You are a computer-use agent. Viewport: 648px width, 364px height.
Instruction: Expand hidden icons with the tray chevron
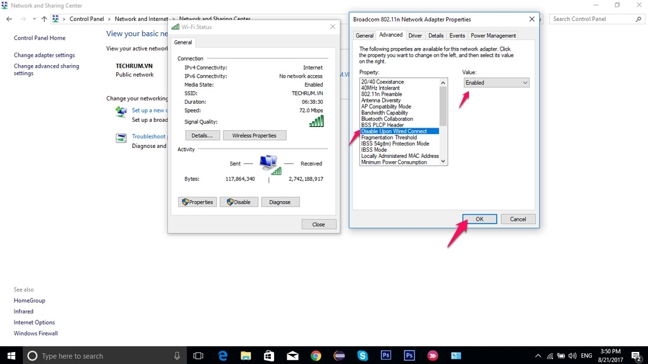tap(538, 356)
